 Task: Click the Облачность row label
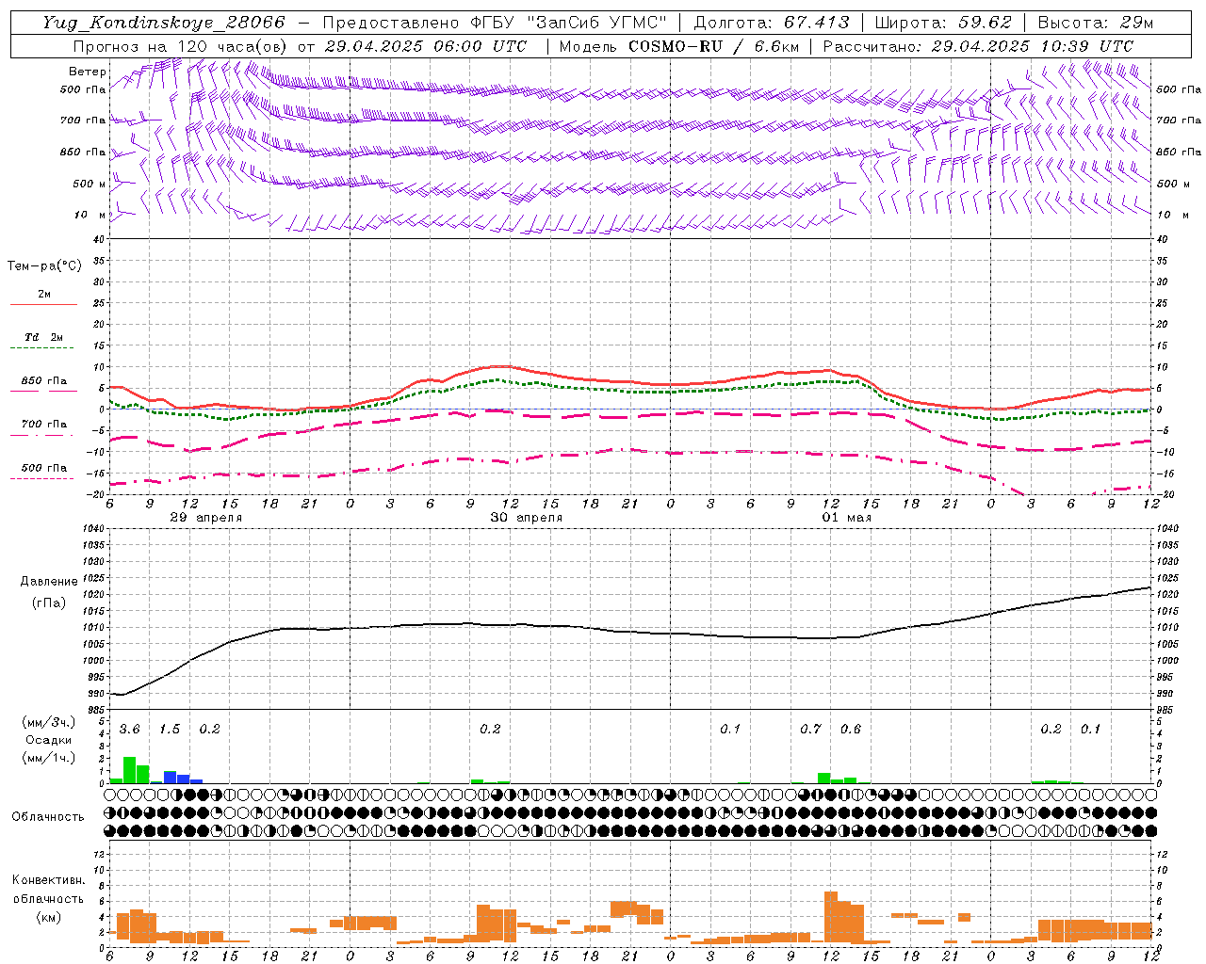tap(48, 817)
